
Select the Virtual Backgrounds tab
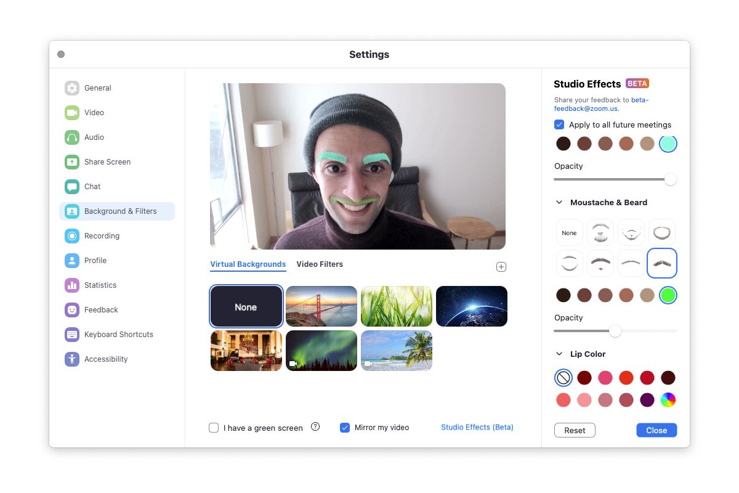[x=248, y=264]
